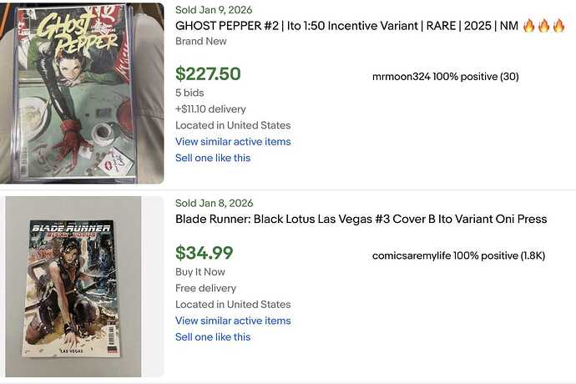576x384 pixels.
Task: Click the Free delivery text
Action: tap(205, 288)
